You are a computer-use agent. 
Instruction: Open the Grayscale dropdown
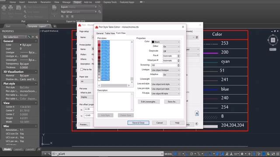(171, 51)
